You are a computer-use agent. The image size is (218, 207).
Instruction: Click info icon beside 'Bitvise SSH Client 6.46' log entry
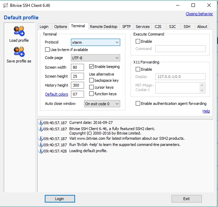(41, 129)
